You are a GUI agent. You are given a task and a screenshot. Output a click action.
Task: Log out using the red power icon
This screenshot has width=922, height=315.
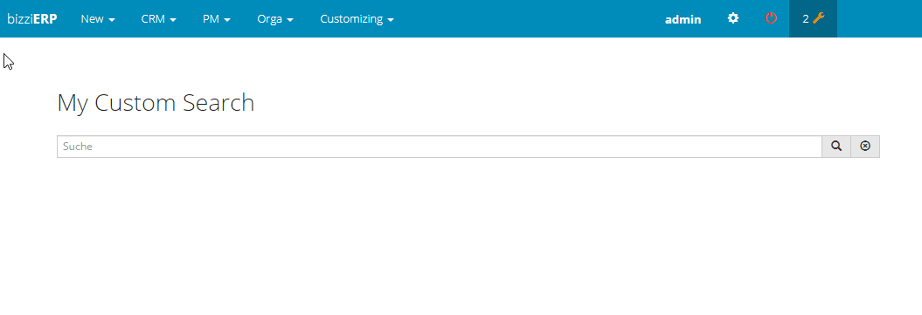tap(771, 18)
